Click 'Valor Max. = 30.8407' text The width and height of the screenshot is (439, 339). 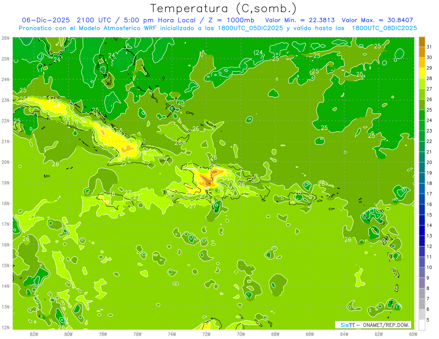tap(378, 20)
